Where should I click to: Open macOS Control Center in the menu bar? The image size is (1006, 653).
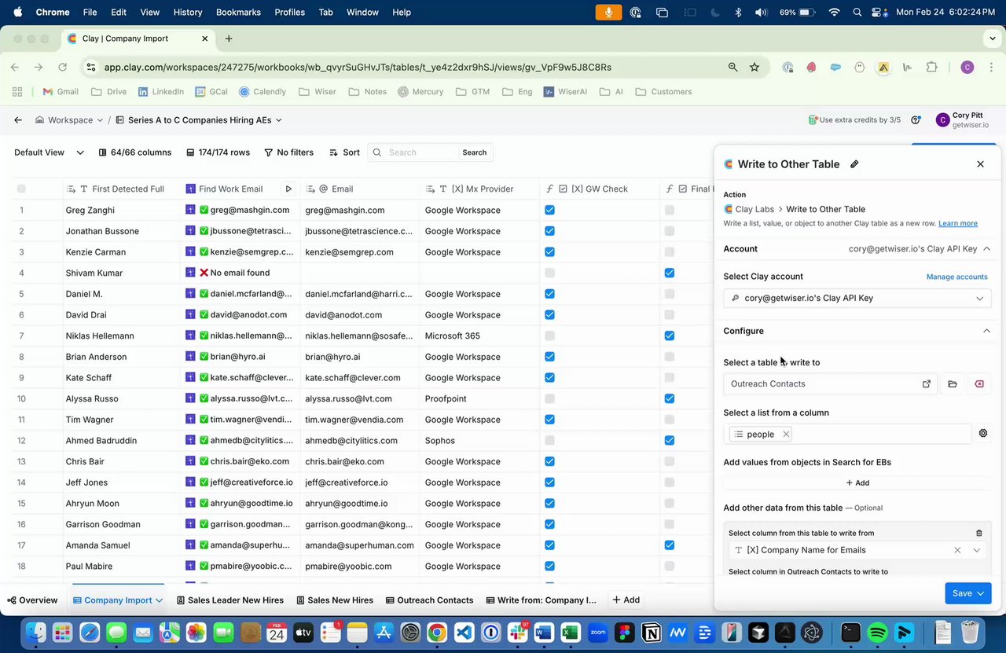coord(879,13)
